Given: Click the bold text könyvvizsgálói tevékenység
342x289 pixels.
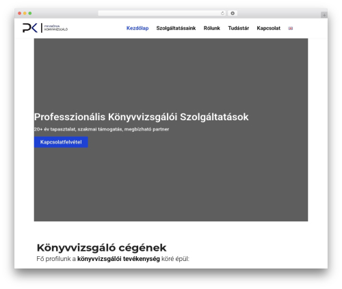Looking at the screenshot, I should tap(118, 259).
